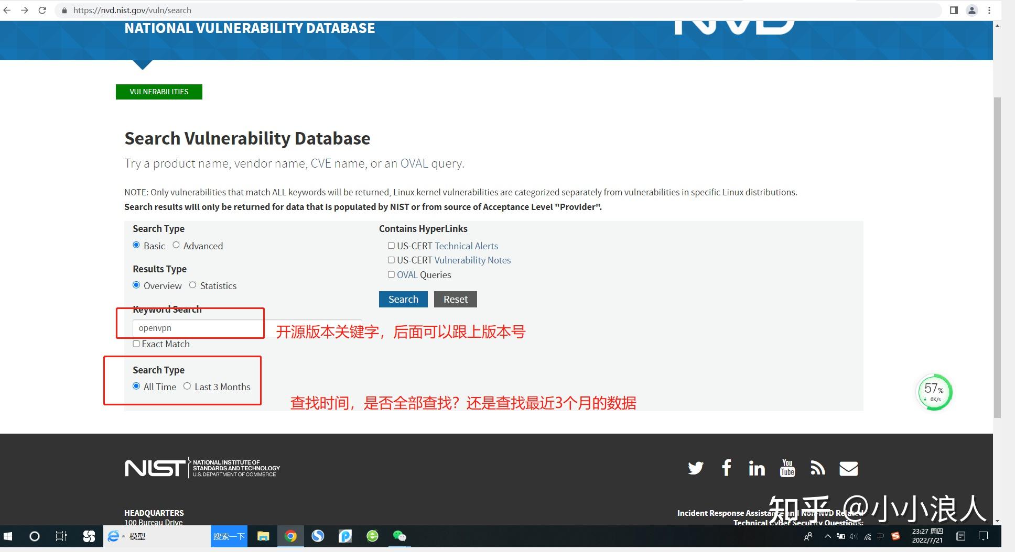Open Chrome from the taskbar
The image size is (1015, 552).
tap(291, 536)
